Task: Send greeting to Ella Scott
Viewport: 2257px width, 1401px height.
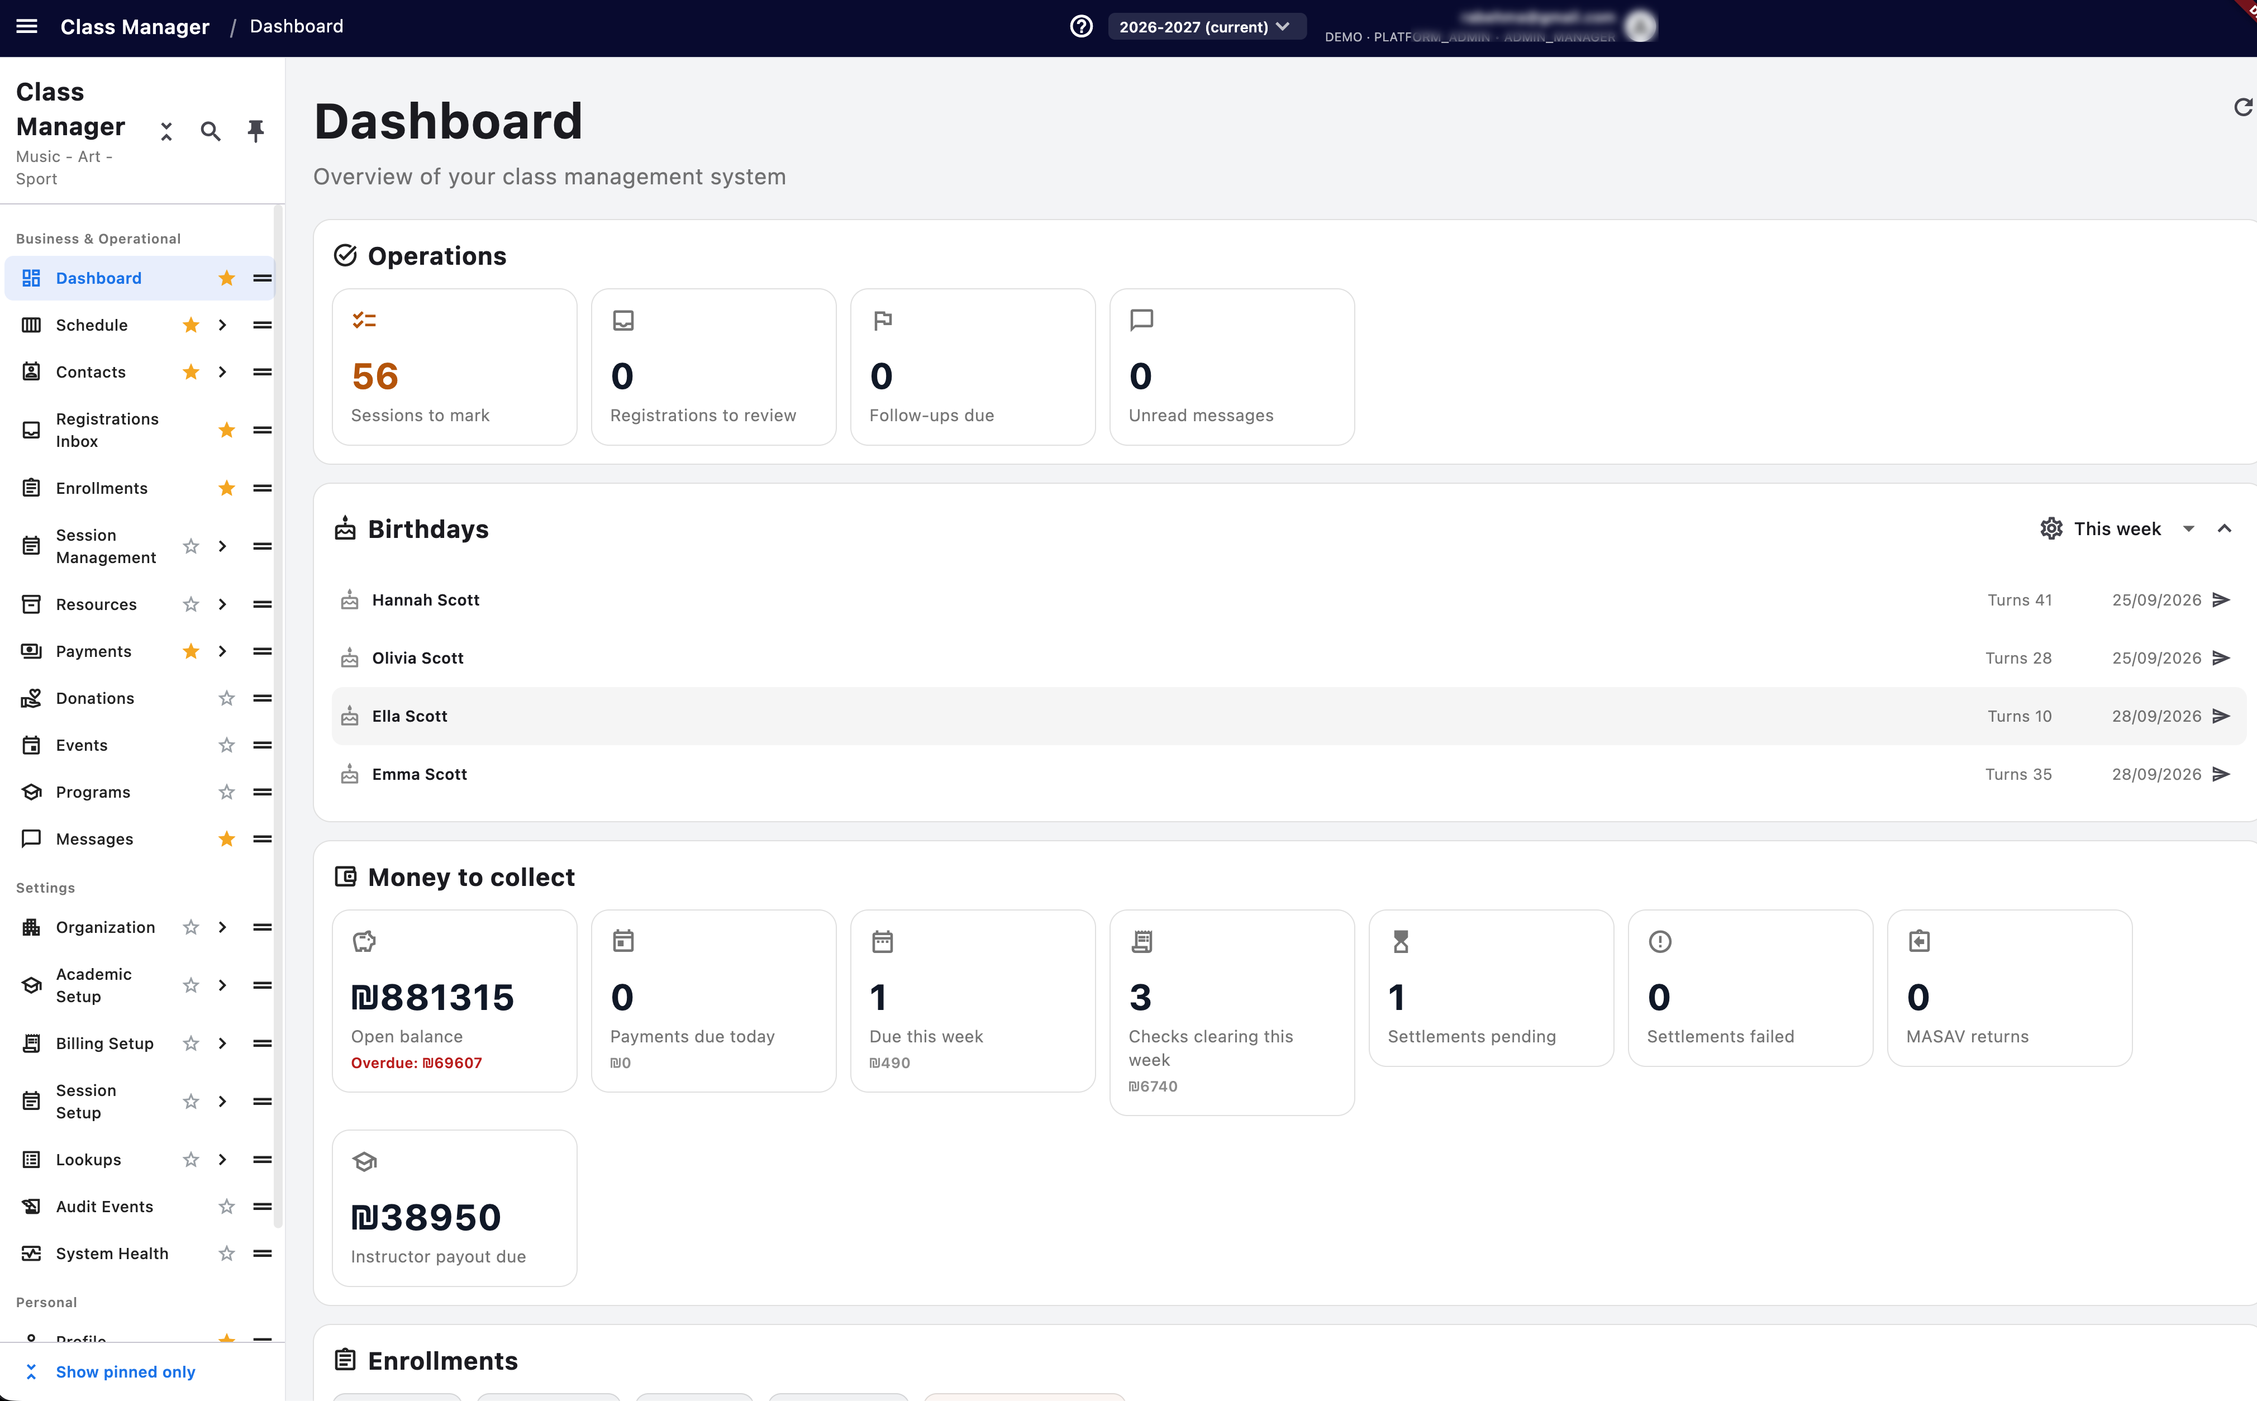Action: 2222,716
